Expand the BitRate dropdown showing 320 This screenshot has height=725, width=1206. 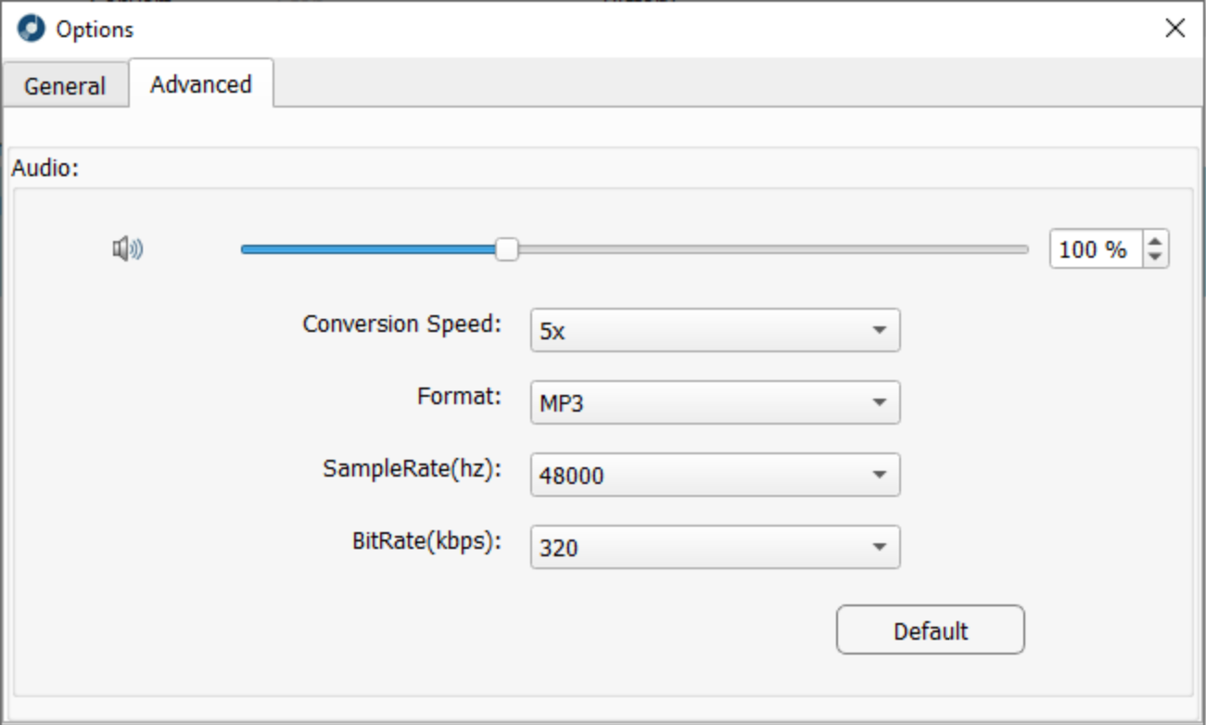click(715, 548)
